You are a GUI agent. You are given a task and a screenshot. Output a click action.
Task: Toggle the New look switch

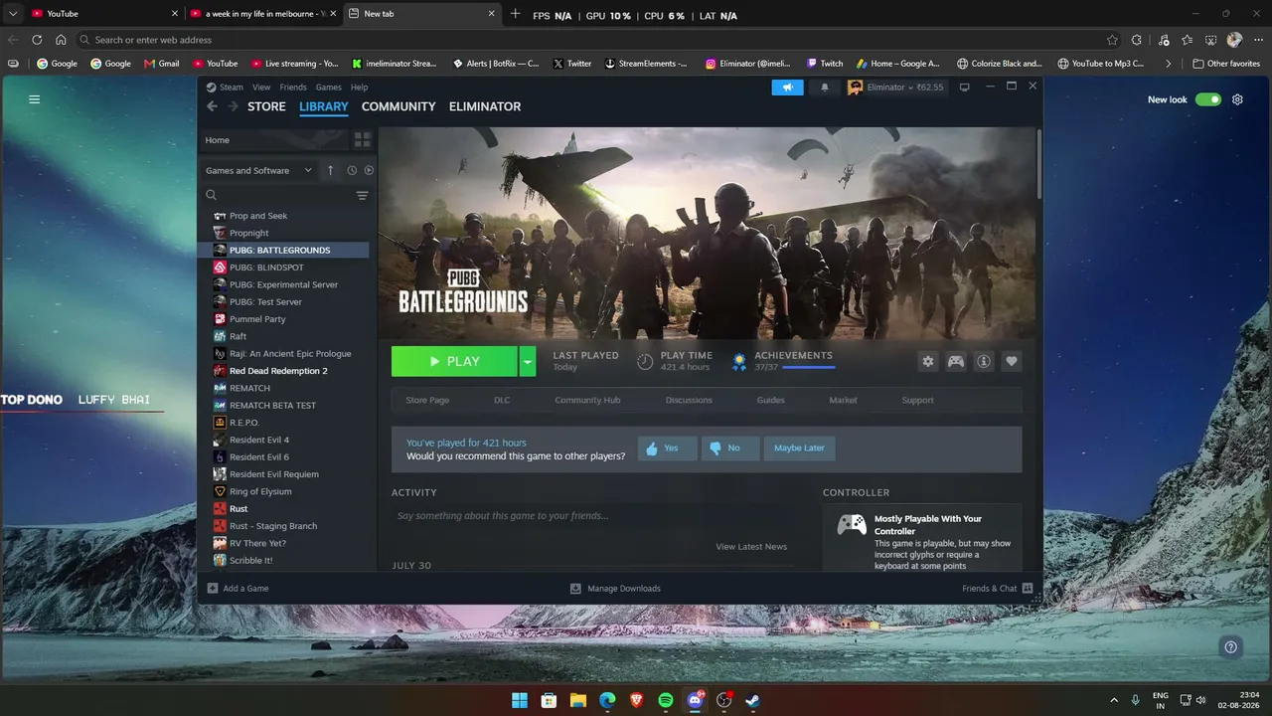pyautogui.click(x=1208, y=99)
